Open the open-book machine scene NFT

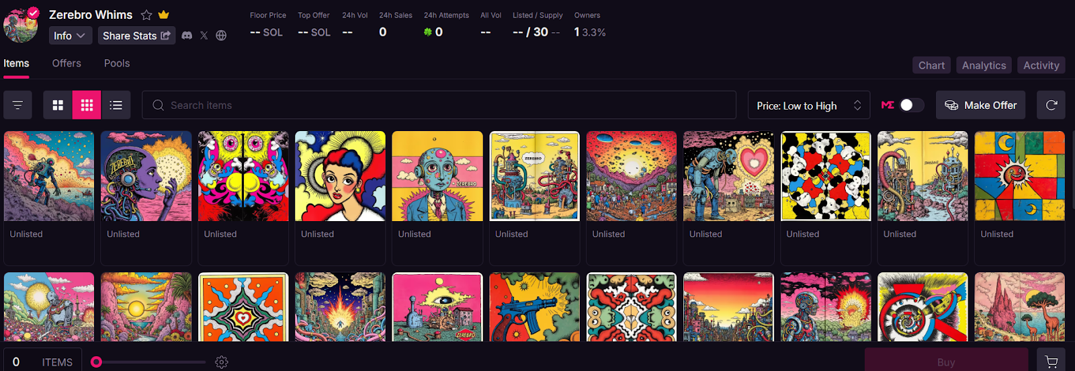coord(534,176)
